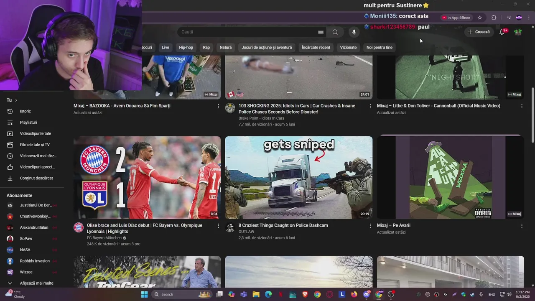Select the Natură filter chip
The height and width of the screenshot is (301, 535).
[226, 47]
